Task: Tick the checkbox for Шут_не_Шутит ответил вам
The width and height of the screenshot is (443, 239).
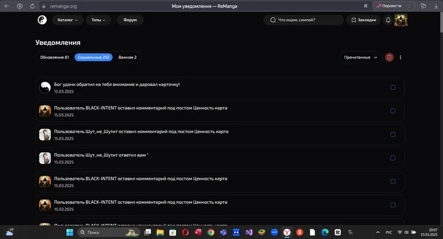Action: [393, 158]
